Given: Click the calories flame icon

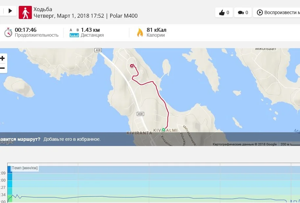Looking at the screenshot, I should coord(140,32).
